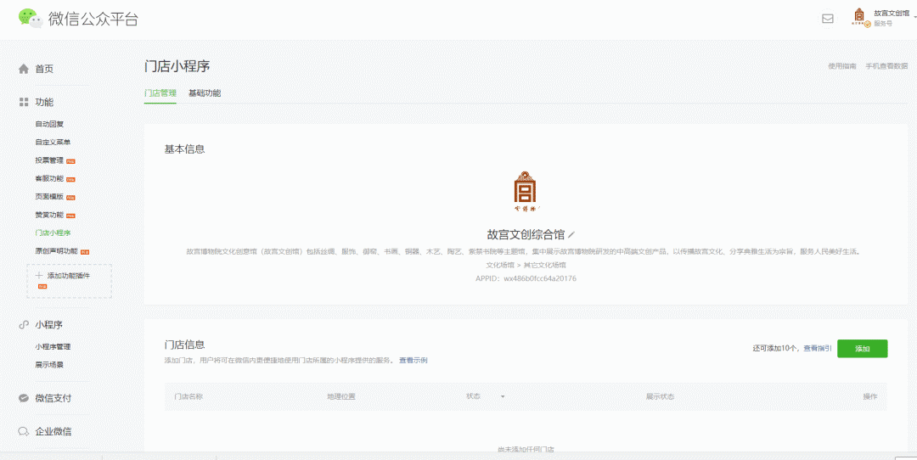Screen dimensions: 917x460
Task: Click the chat icon beside 微信支付
Action: click(x=24, y=398)
